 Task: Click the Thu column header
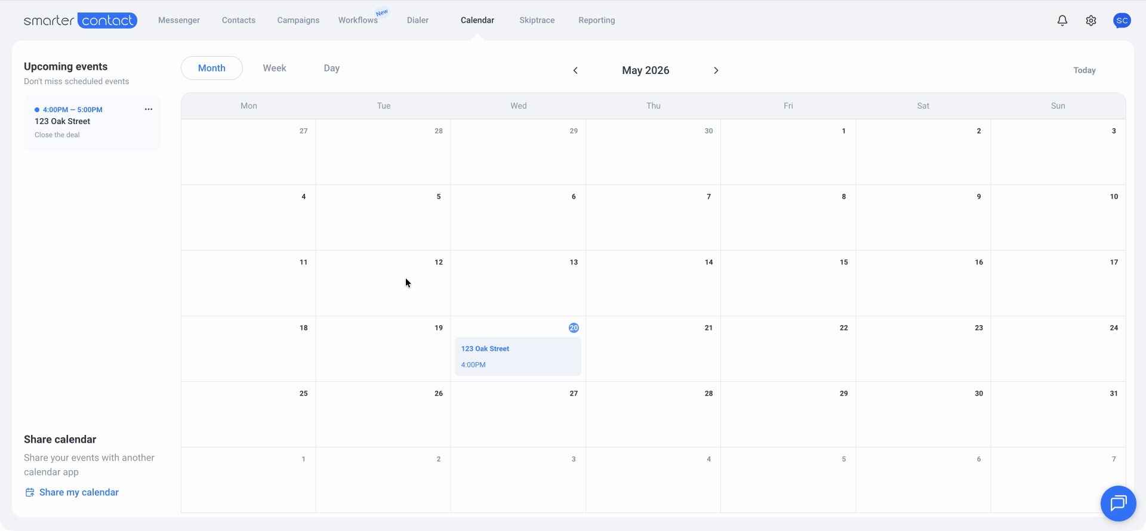(x=654, y=106)
